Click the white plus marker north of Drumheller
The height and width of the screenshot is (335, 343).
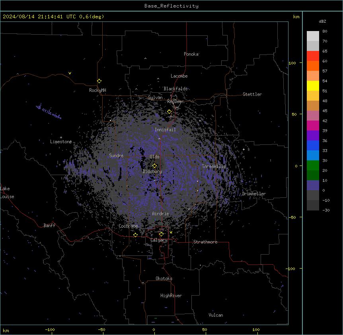pyautogui.click(x=244, y=149)
